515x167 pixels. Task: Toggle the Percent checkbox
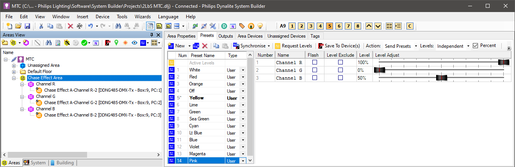(475, 46)
